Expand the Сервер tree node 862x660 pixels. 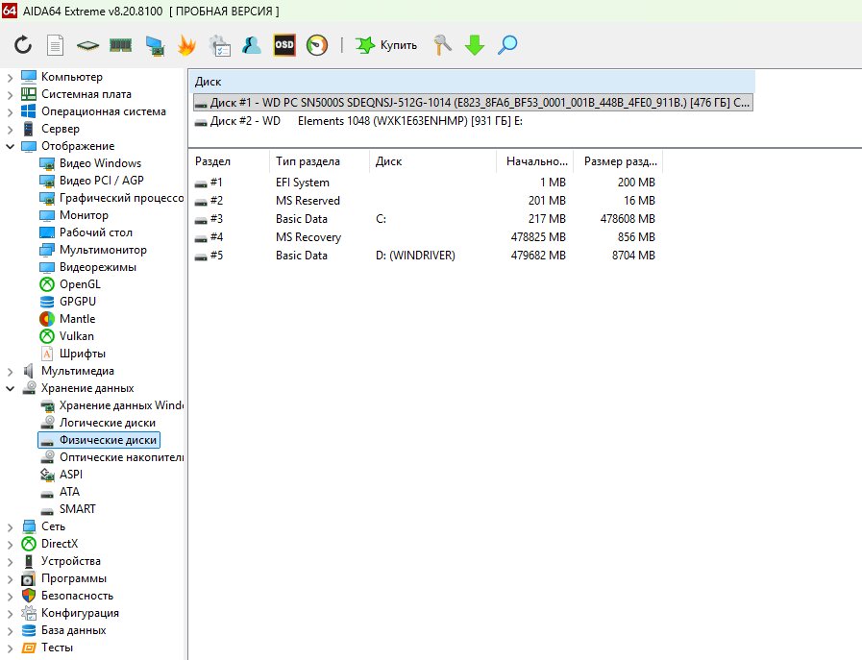10,129
